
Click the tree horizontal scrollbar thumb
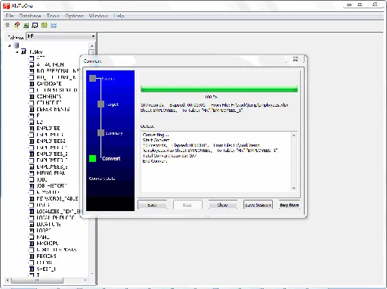pos(37,280)
